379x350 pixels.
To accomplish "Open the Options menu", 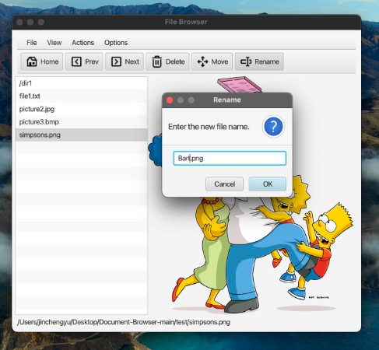I will (x=116, y=43).
